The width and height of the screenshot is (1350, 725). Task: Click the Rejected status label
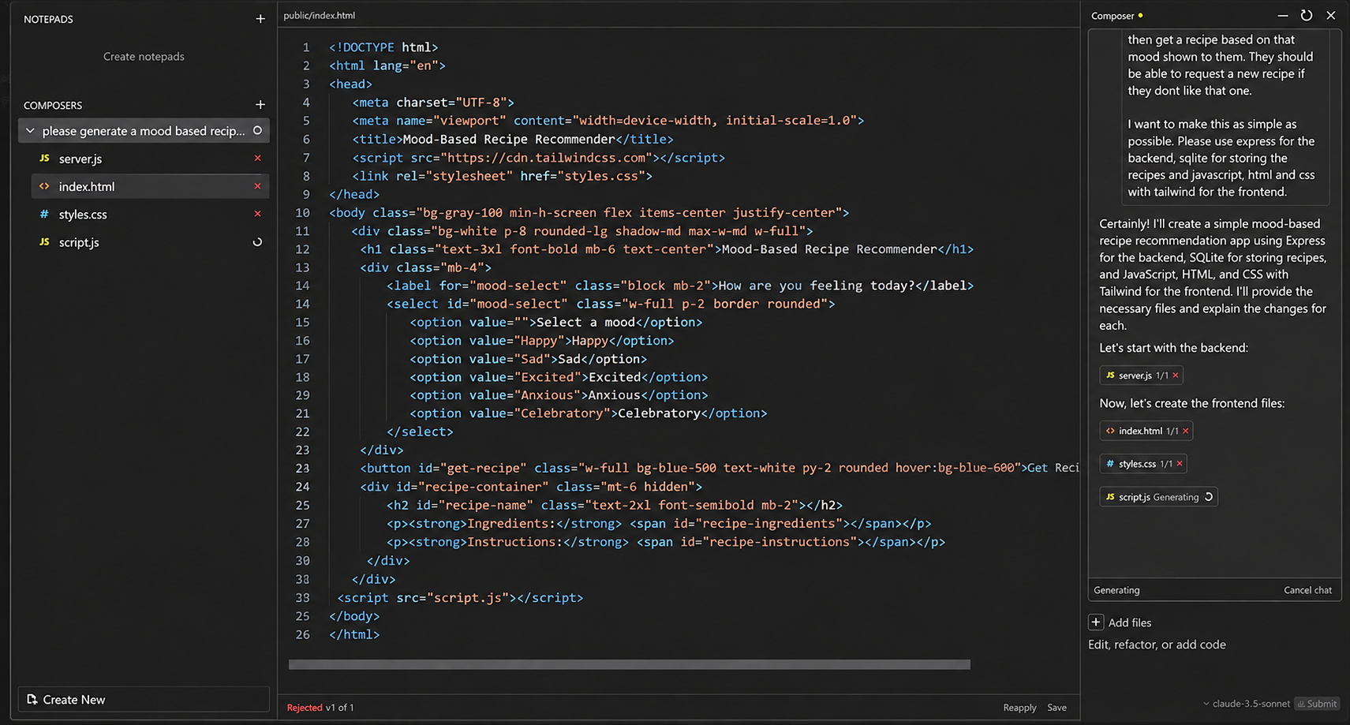click(x=305, y=708)
